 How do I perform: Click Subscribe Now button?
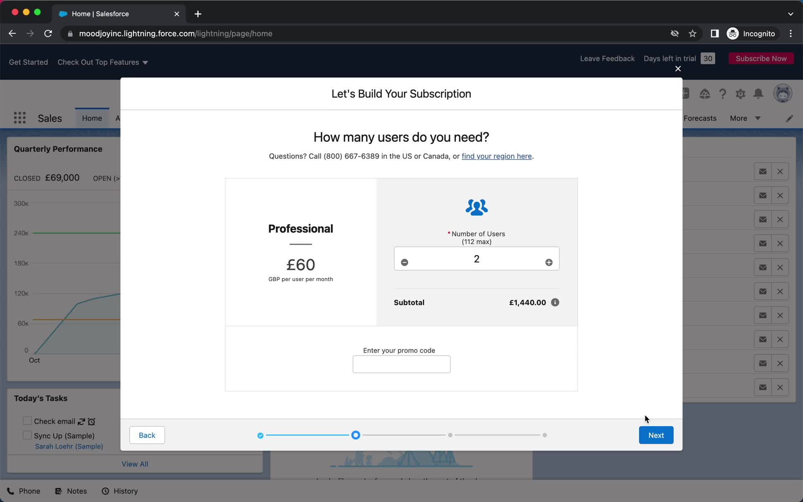point(761,59)
